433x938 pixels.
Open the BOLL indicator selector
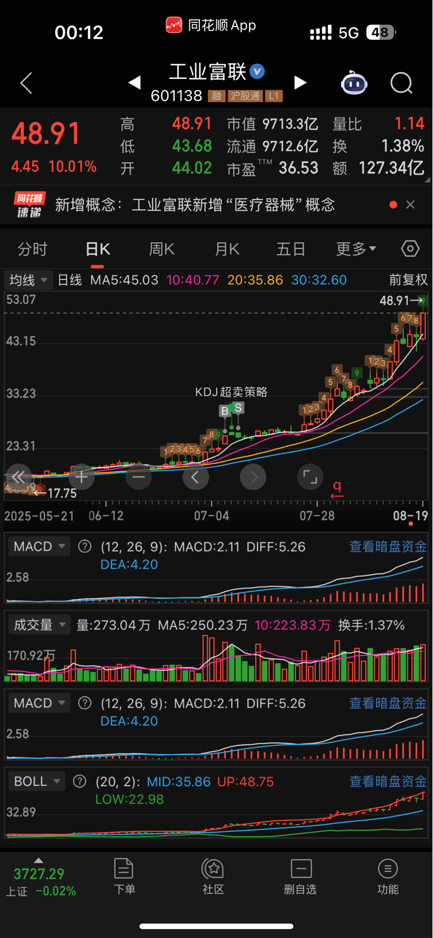37,781
